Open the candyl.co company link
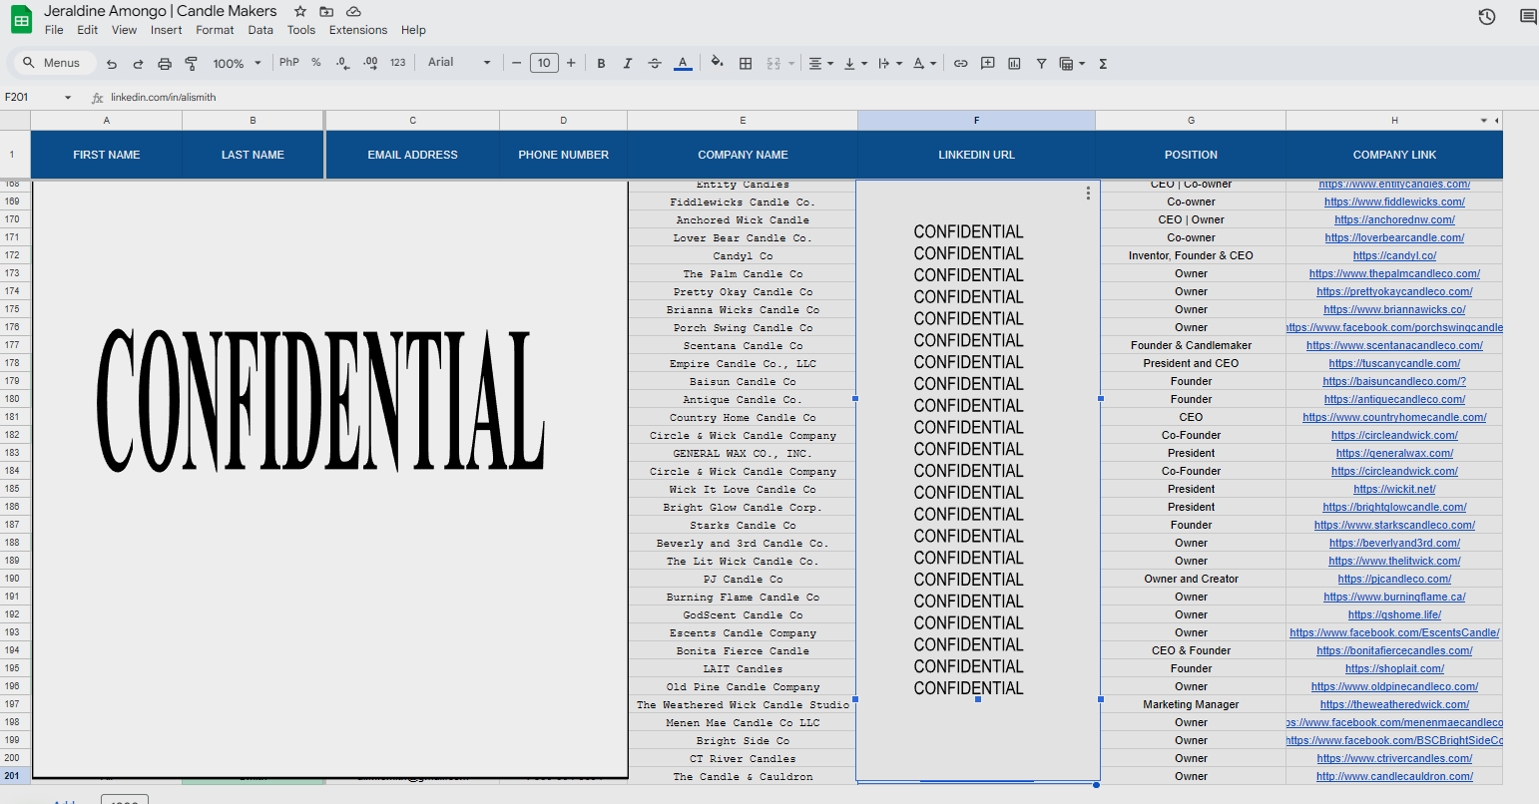The height and width of the screenshot is (804, 1539). [1394, 255]
